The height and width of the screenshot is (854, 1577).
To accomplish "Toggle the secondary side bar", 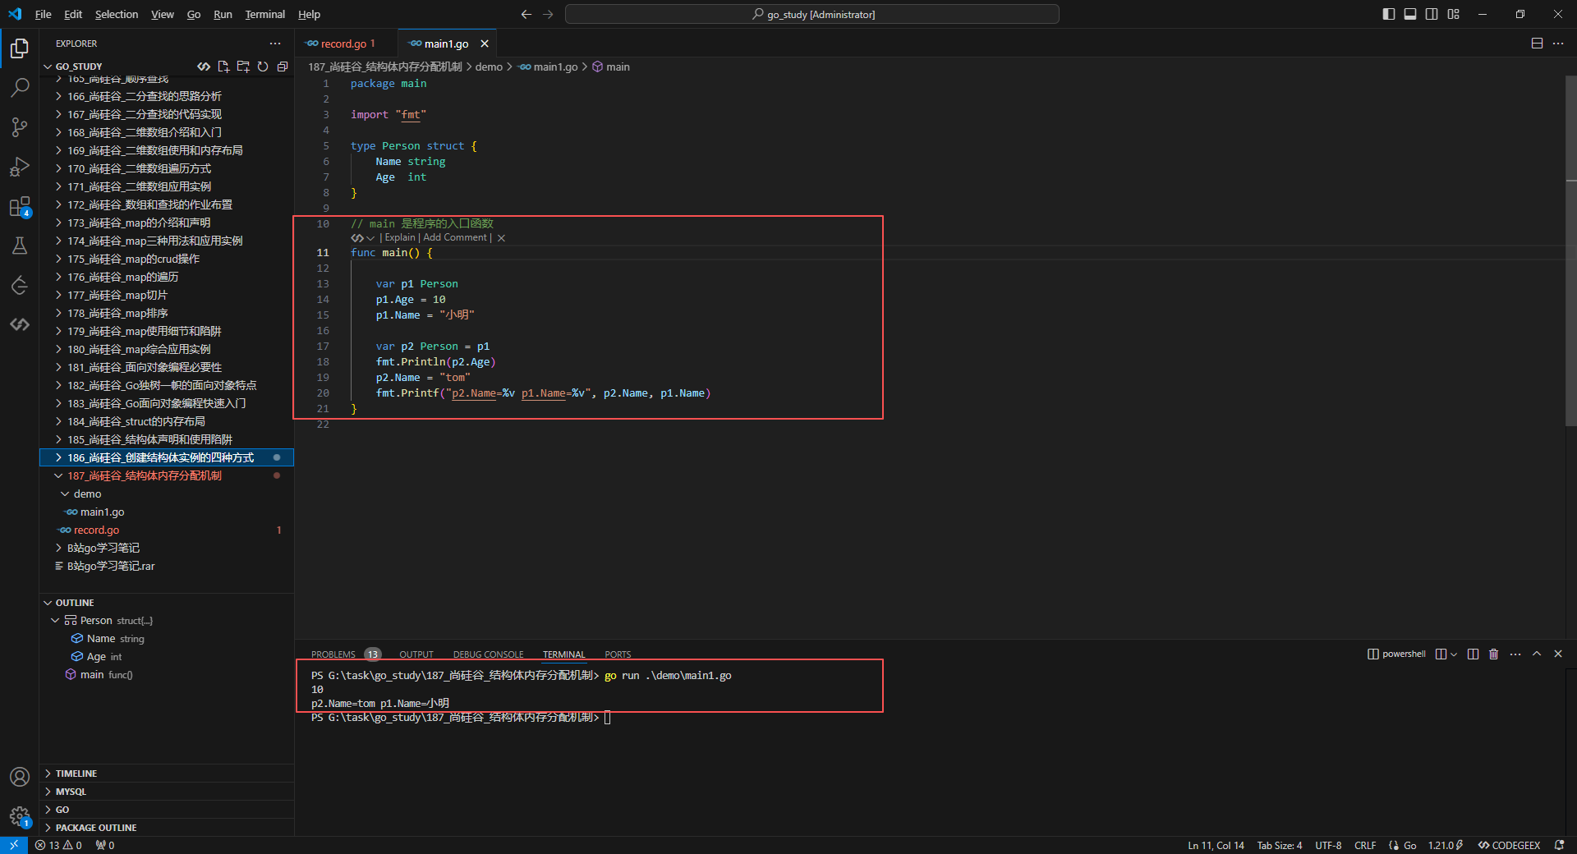I will (x=1432, y=14).
